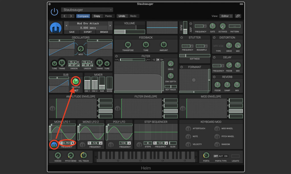Click the Helm logo icon
The height and width of the screenshot is (174, 291).
tap(56, 28)
